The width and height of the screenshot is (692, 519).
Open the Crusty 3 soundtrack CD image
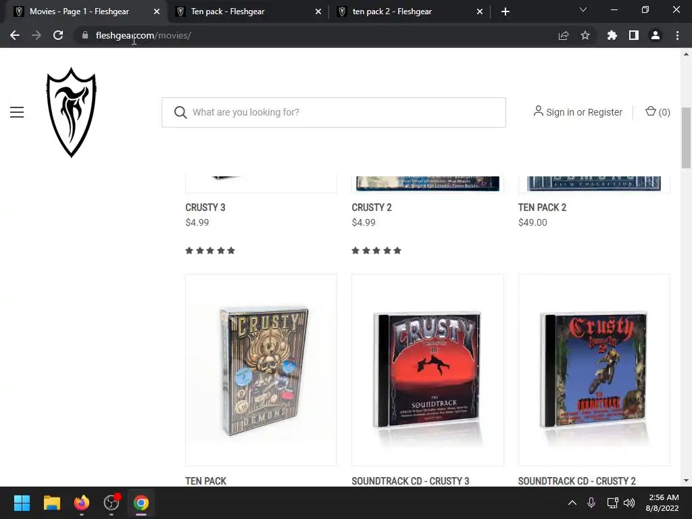pos(428,370)
